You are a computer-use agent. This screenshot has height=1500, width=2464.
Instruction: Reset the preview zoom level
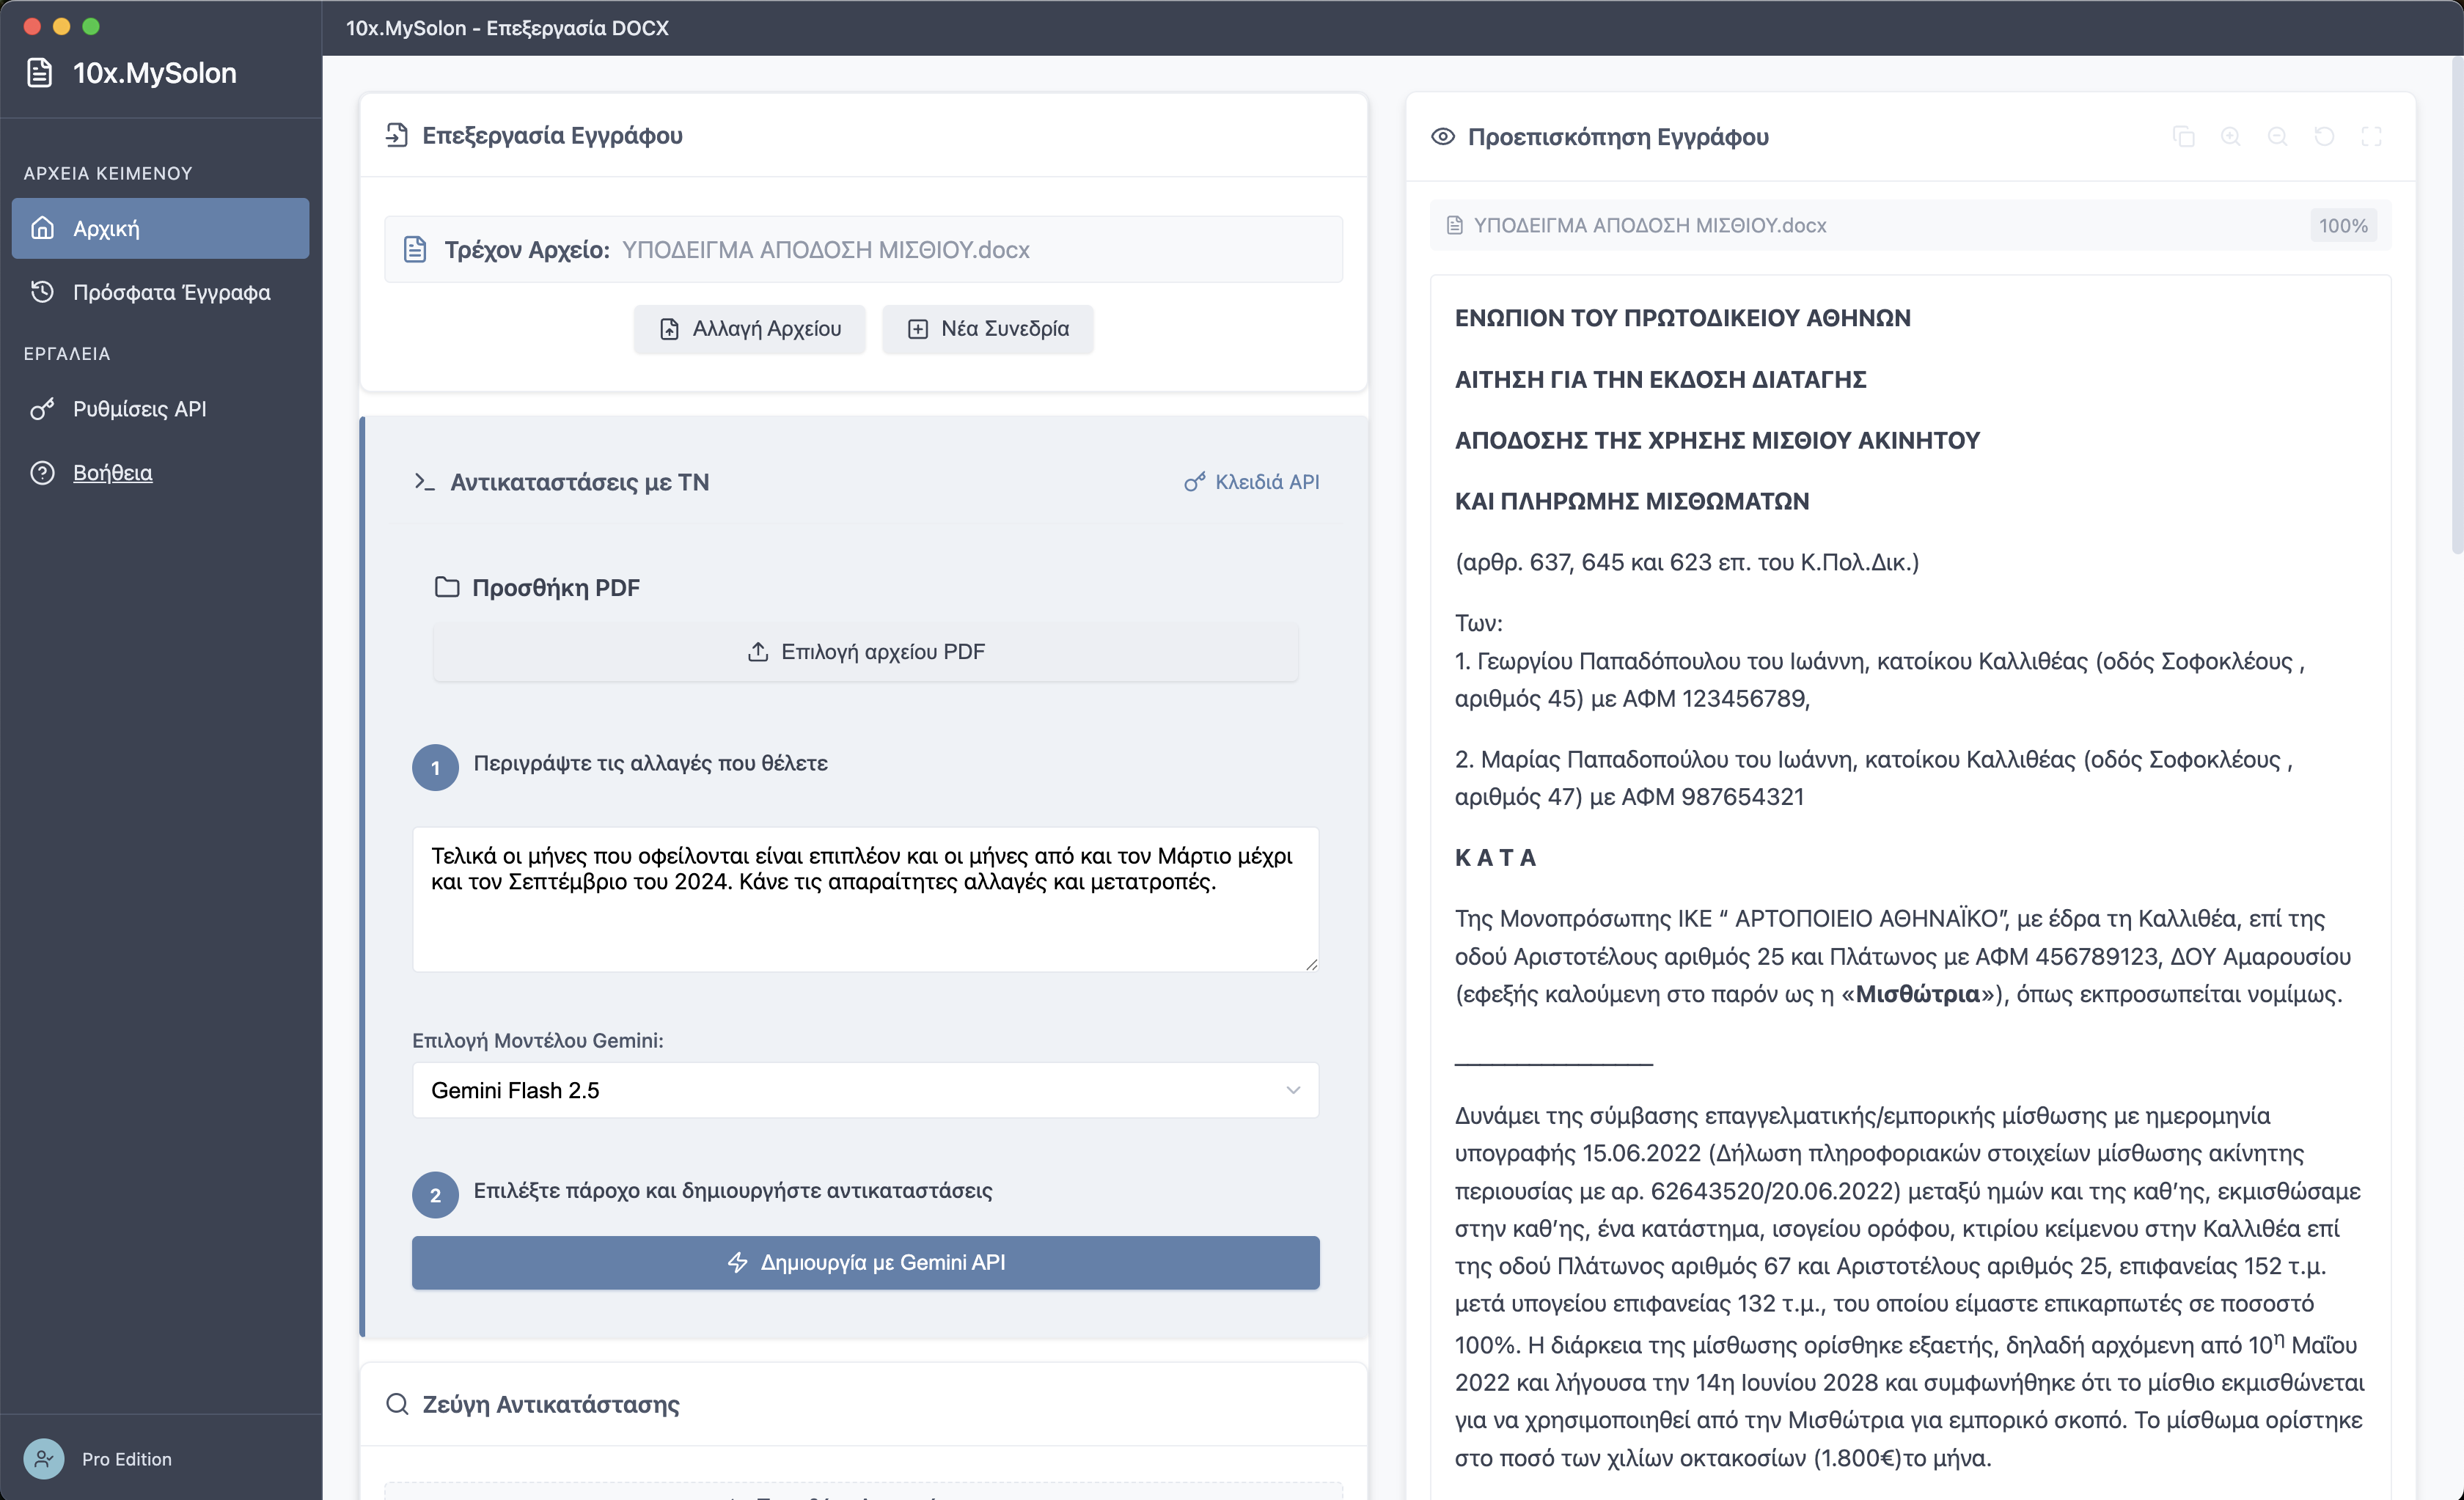pos(2325,136)
